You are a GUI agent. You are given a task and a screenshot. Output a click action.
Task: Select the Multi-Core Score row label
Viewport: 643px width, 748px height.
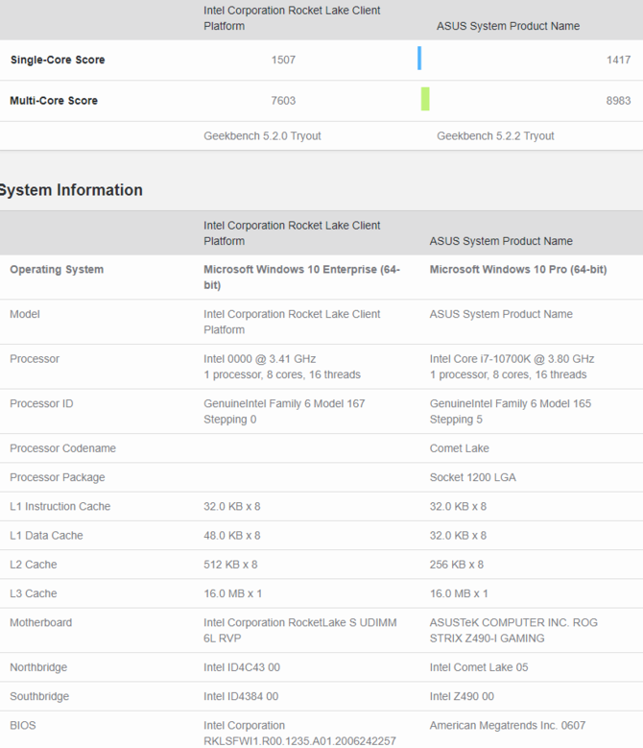coord(54,101)
